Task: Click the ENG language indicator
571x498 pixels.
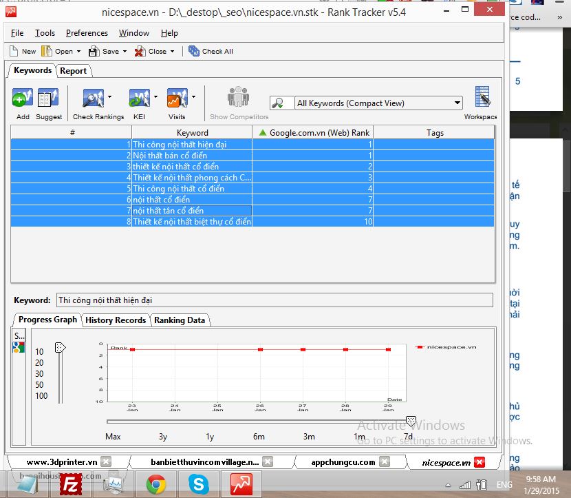Action: (x=504, y=485)
